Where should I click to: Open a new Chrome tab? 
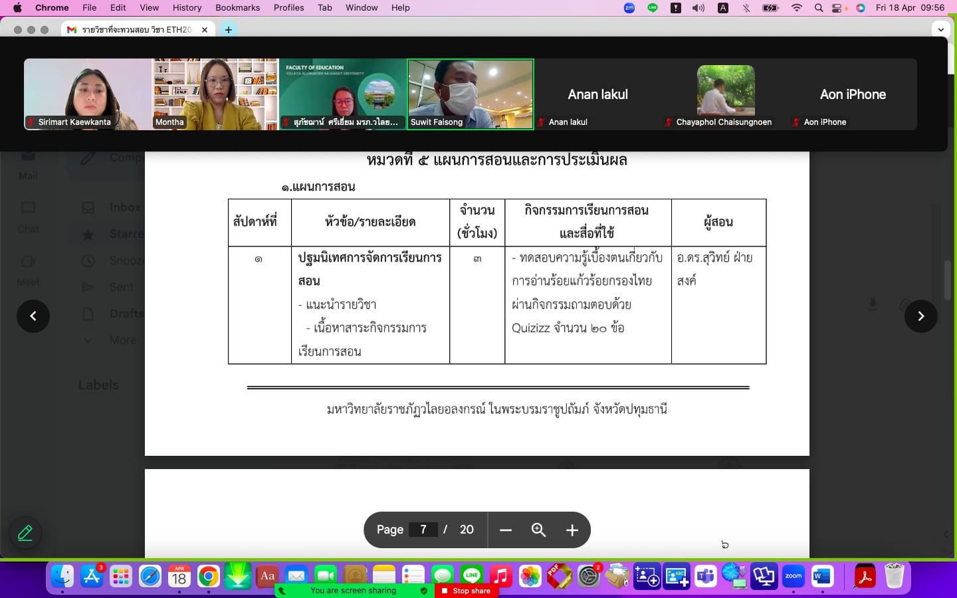click(229, 30)
